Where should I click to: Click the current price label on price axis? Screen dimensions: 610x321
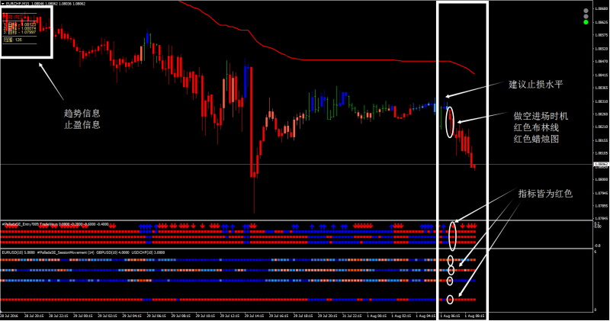pos(600,165)
